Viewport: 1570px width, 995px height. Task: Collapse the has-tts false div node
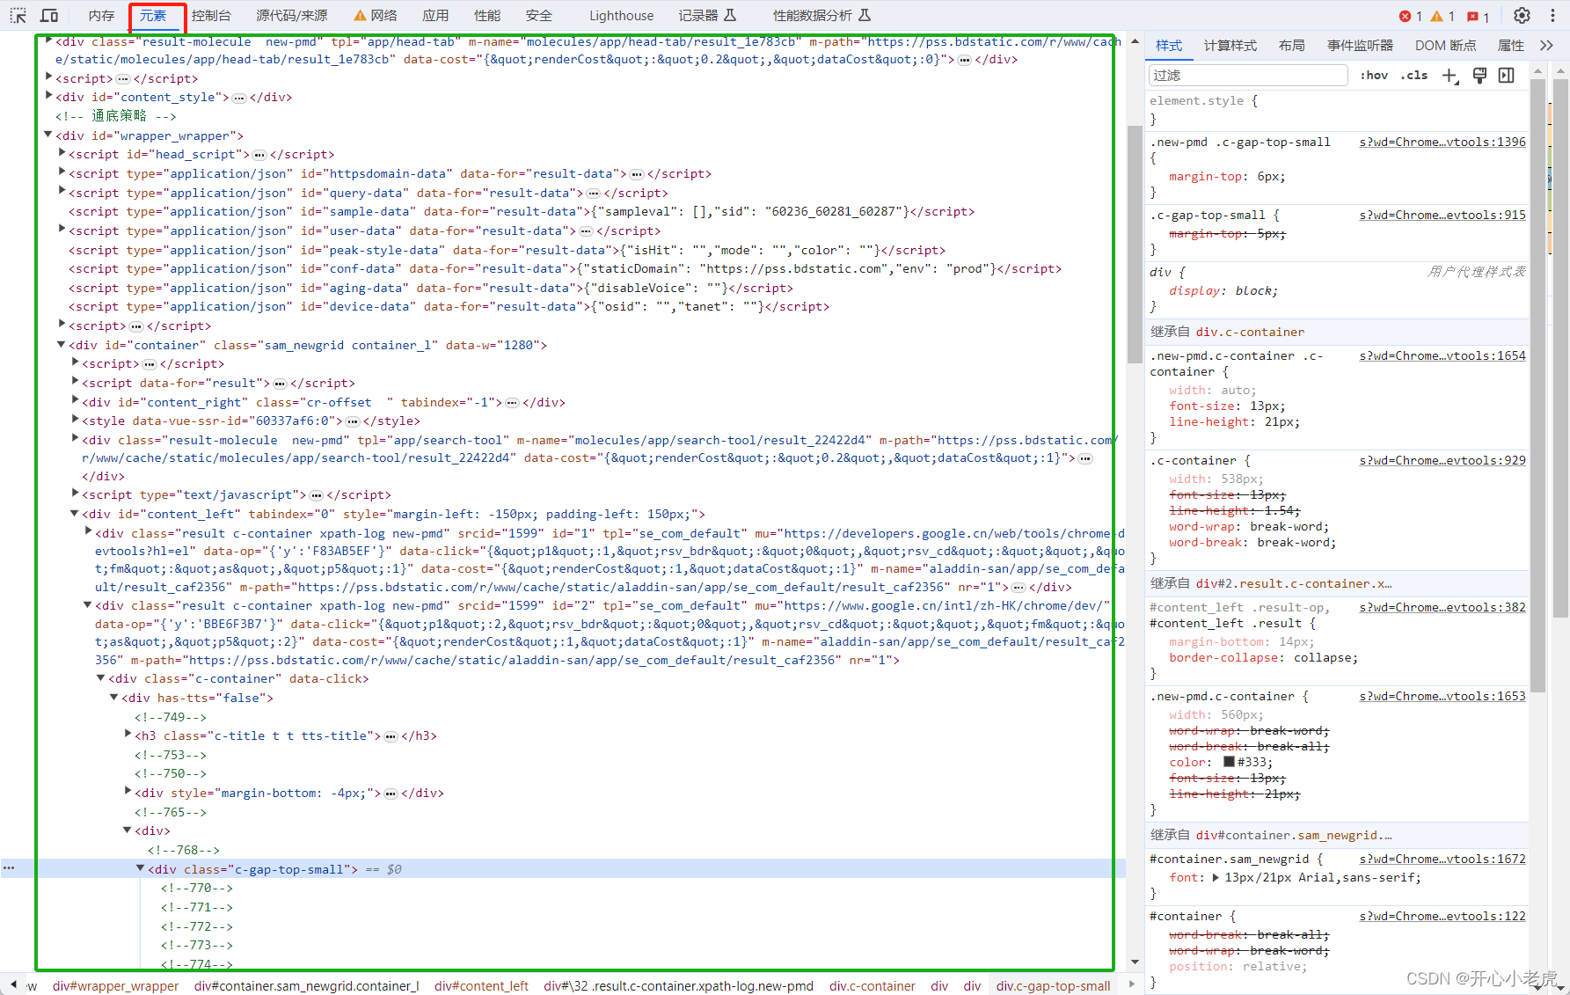coord(114,698)
